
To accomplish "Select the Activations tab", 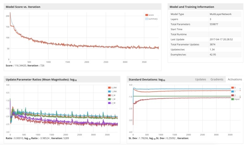I will [x=235, y=79].
